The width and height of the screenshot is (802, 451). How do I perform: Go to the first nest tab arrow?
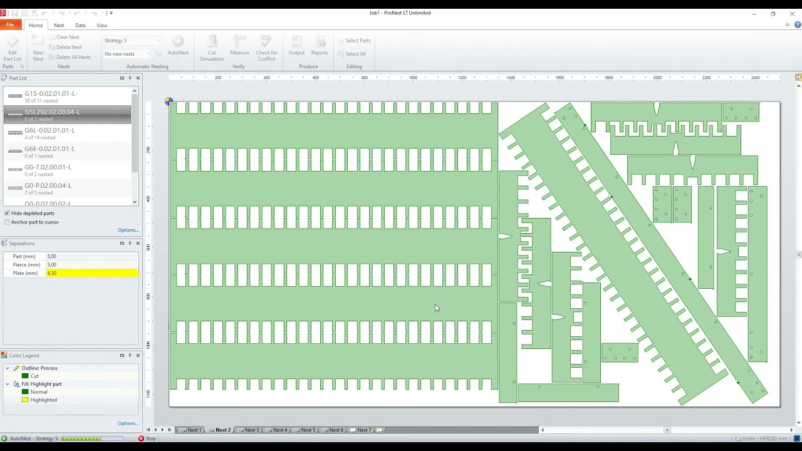[148, 430]
